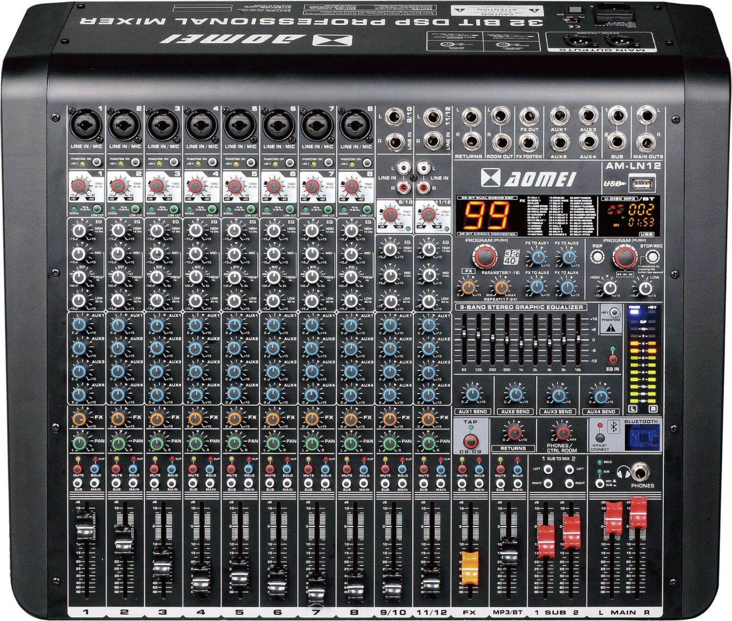This screenshot has width=732, height=621.
Task: Click channel 1 AUX1 send knob
Action: click(79, 324)
